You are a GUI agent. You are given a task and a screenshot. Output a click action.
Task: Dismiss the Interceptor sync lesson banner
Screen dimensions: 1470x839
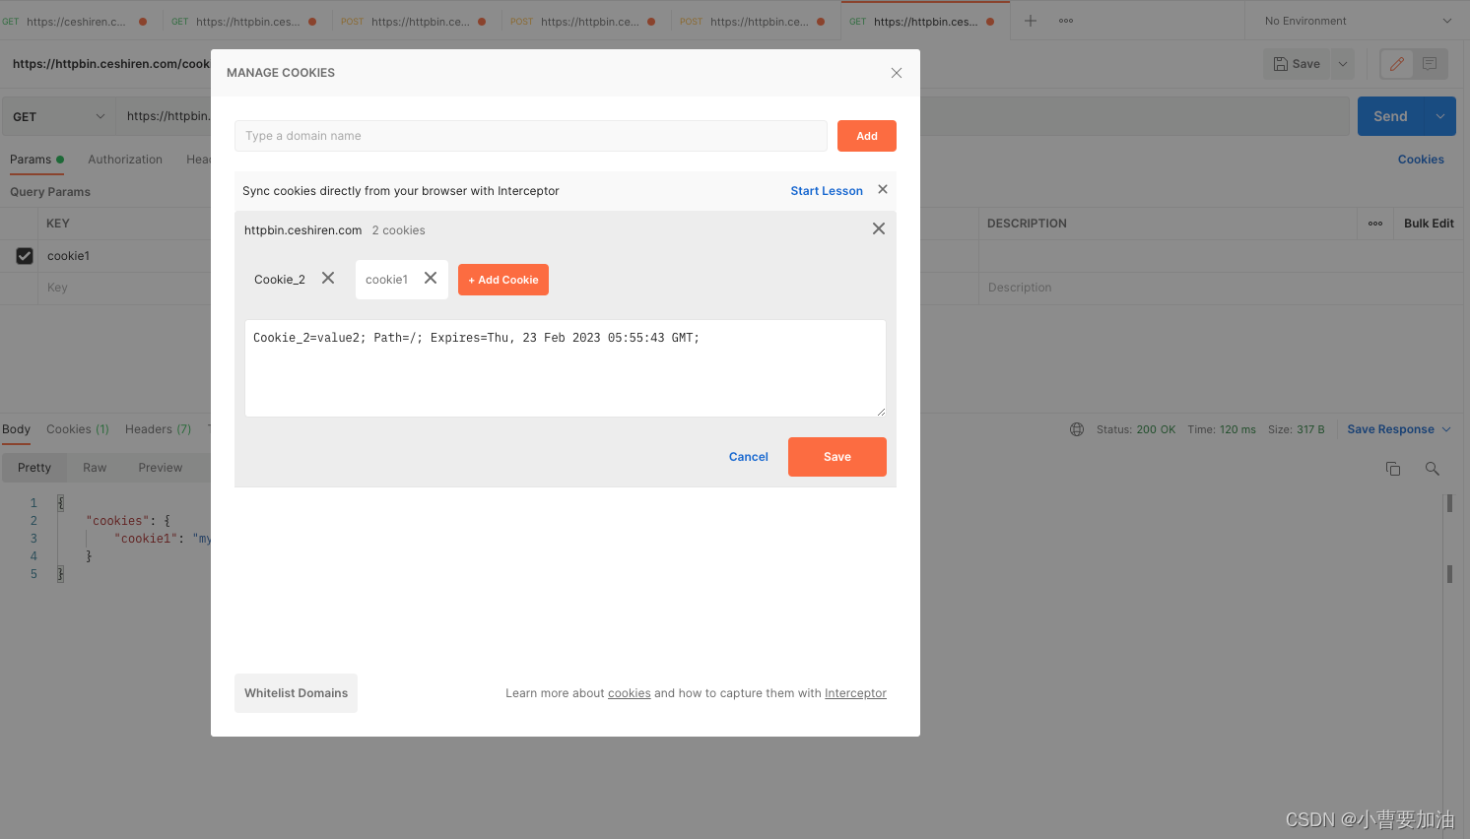point(883,189)
